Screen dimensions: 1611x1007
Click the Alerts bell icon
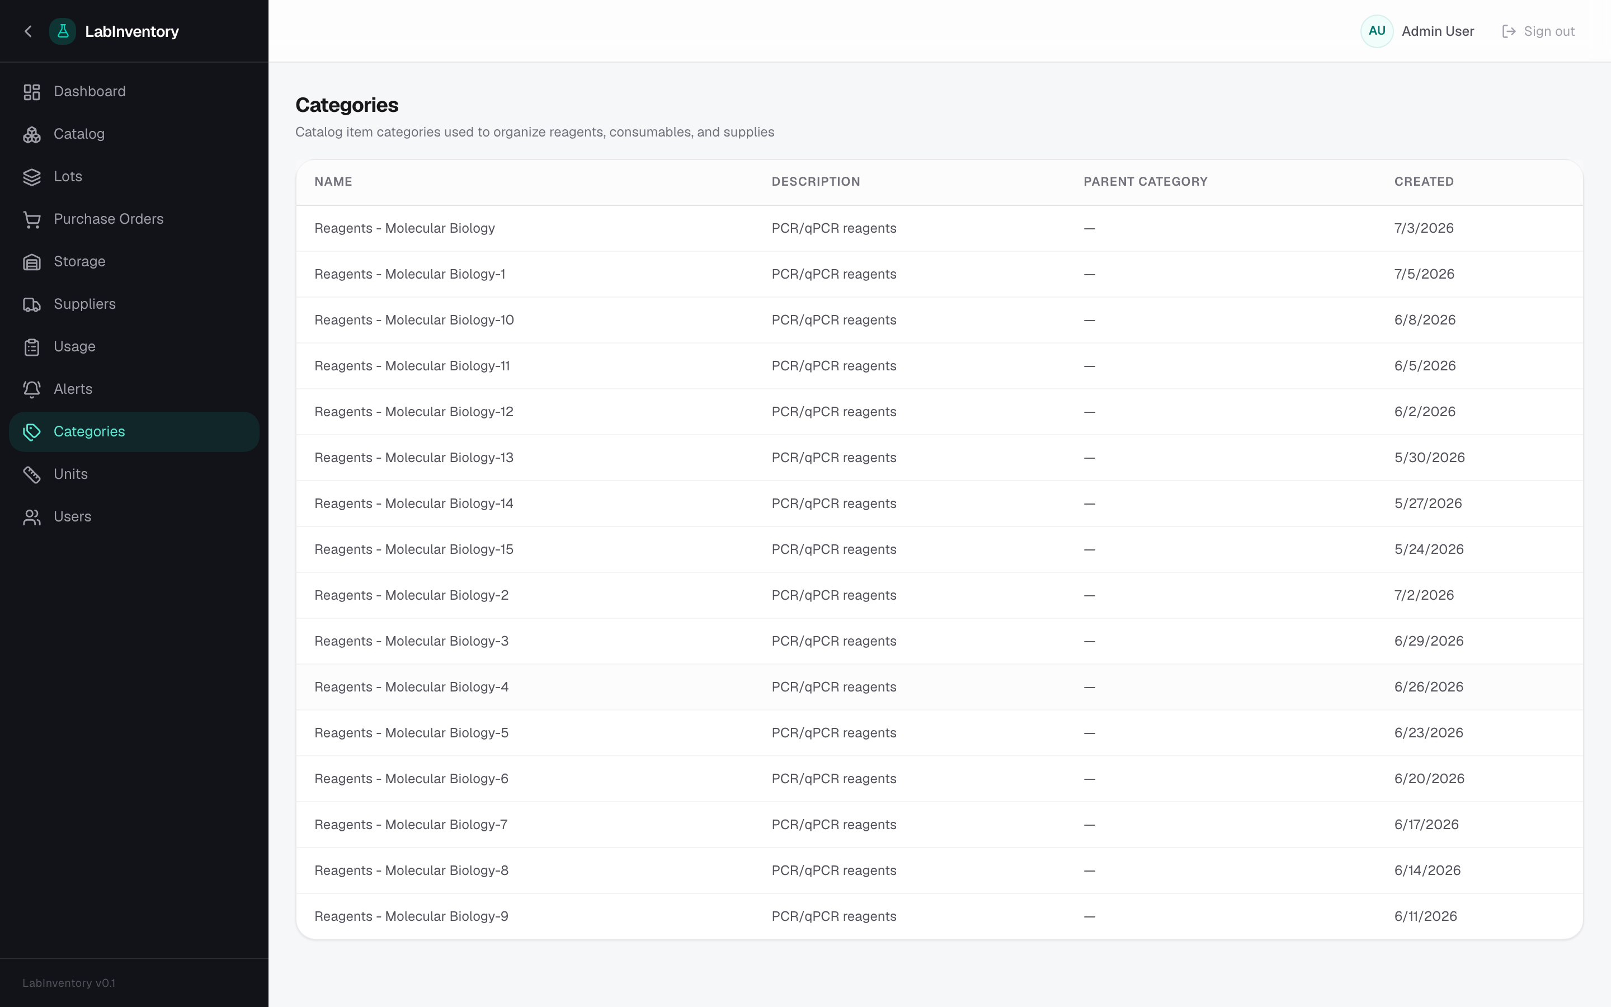point(32,389)
